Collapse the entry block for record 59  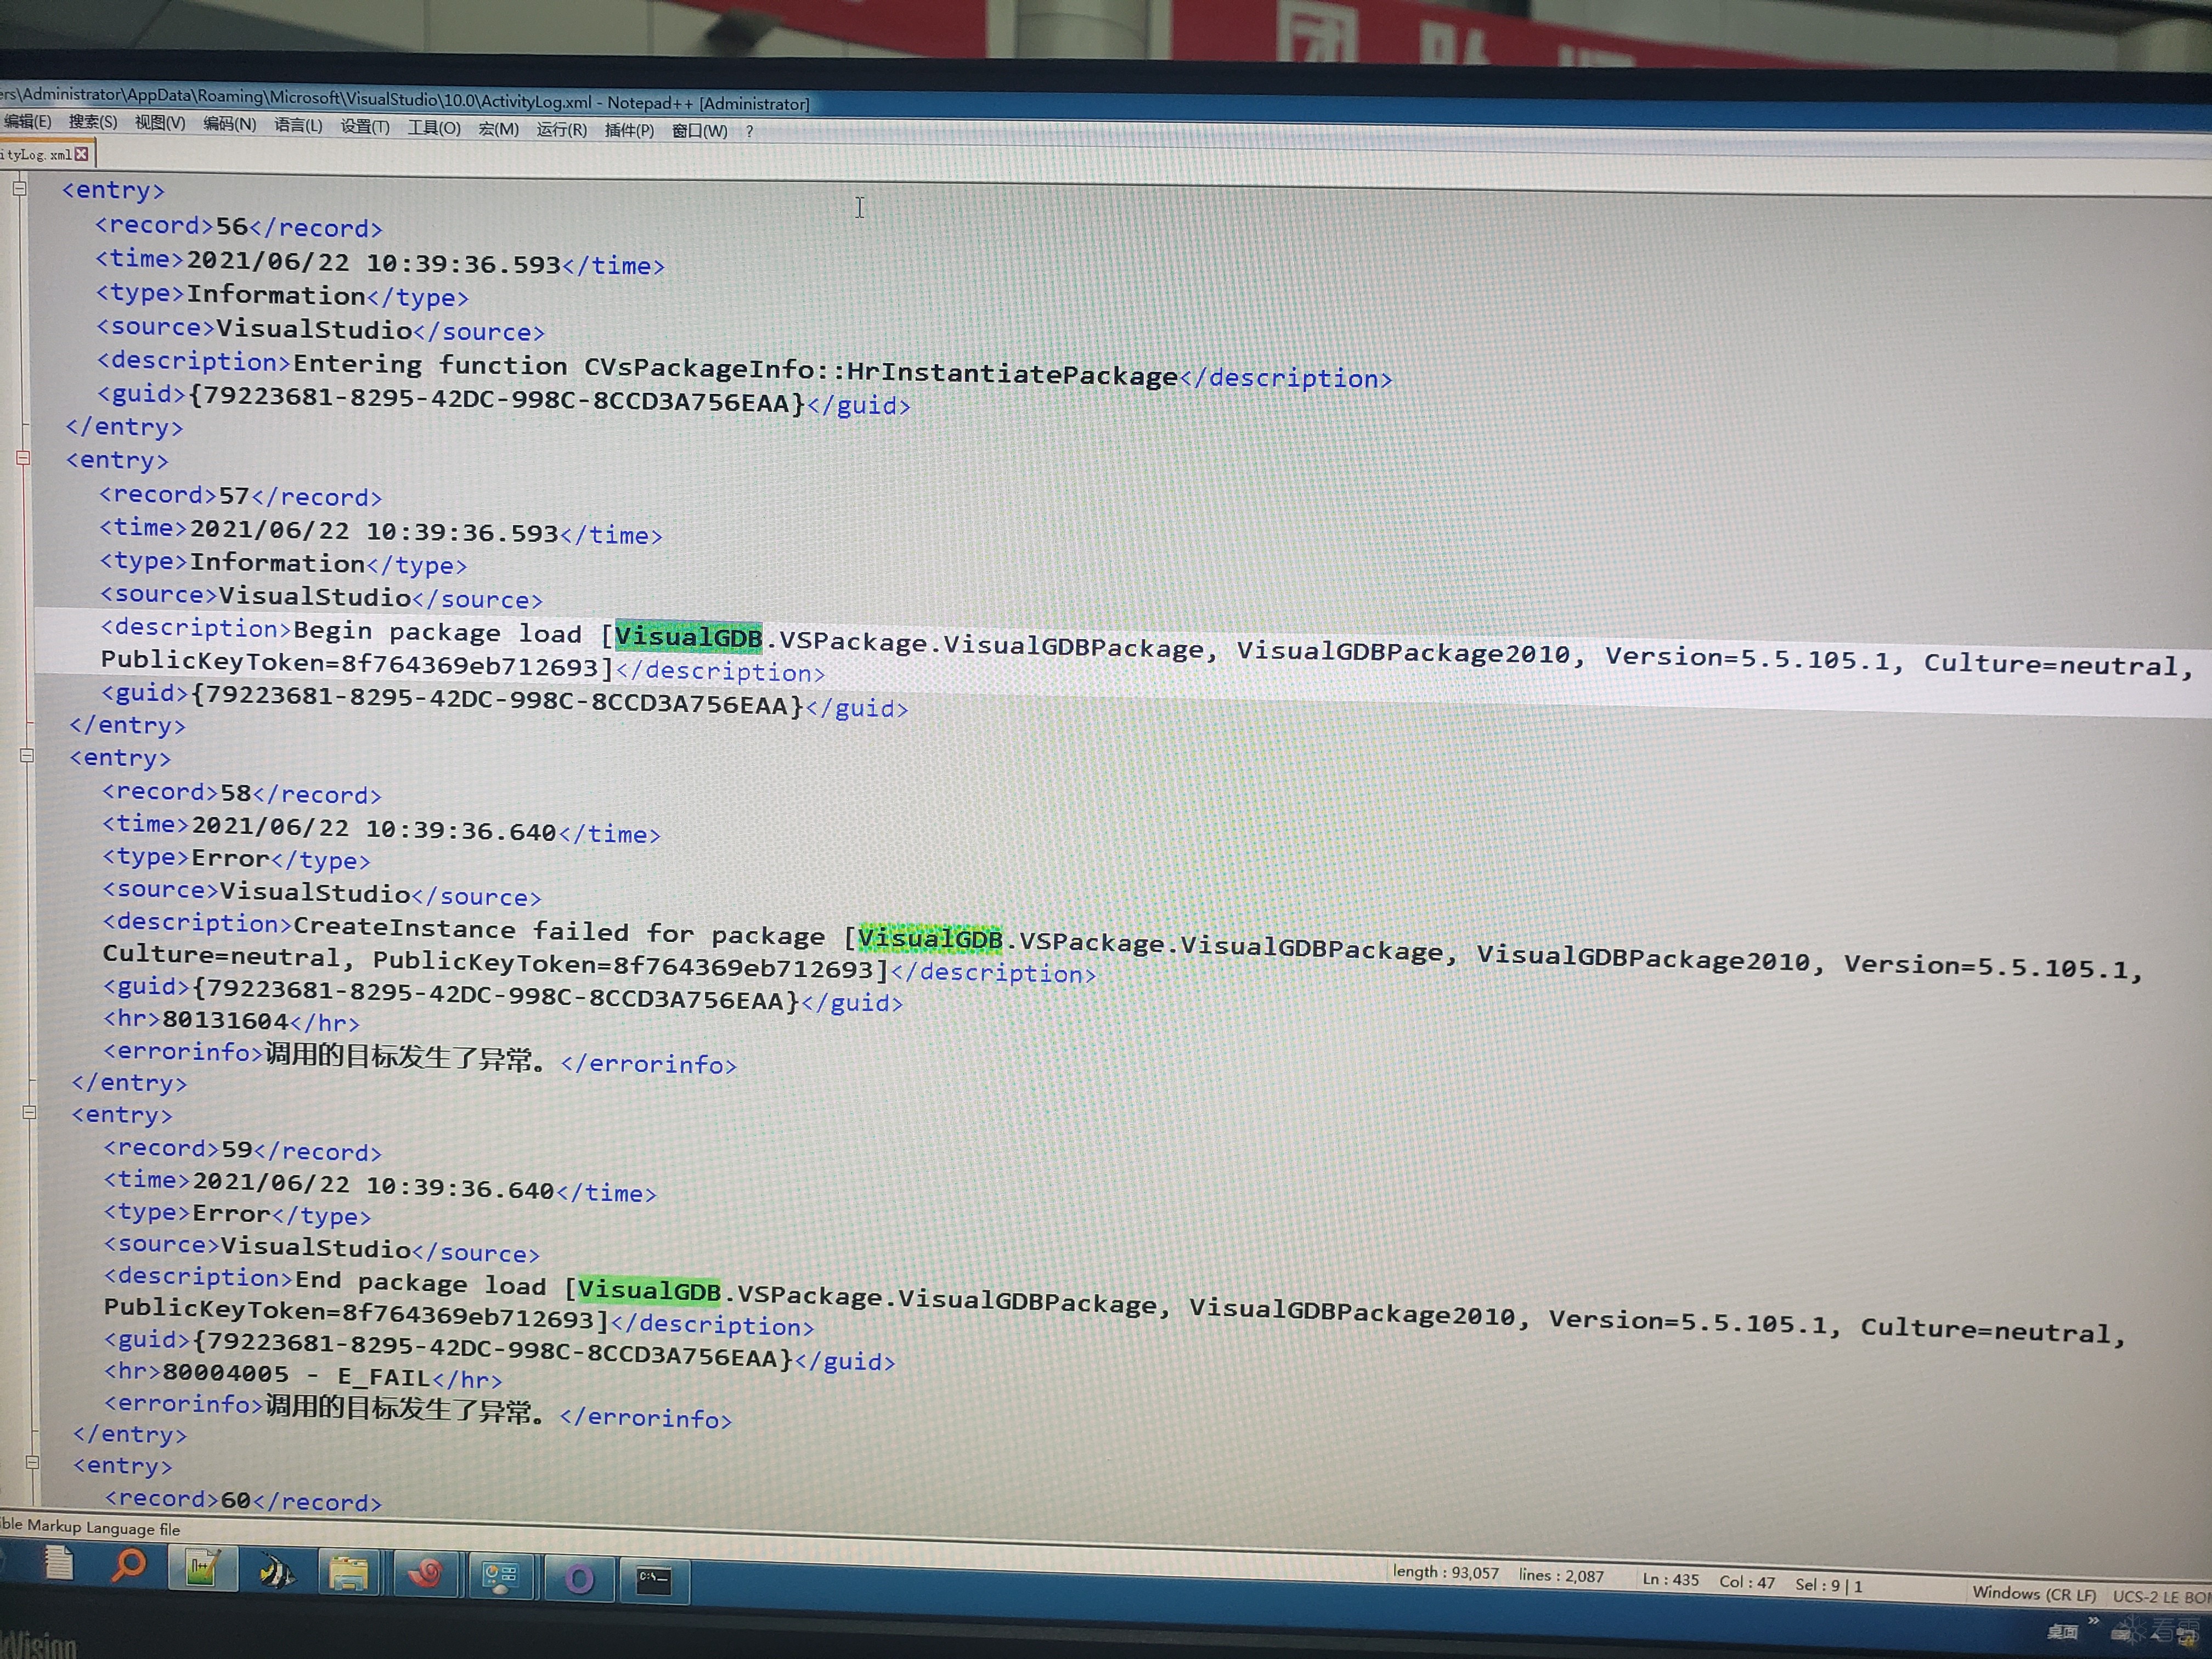point(29,1112)
